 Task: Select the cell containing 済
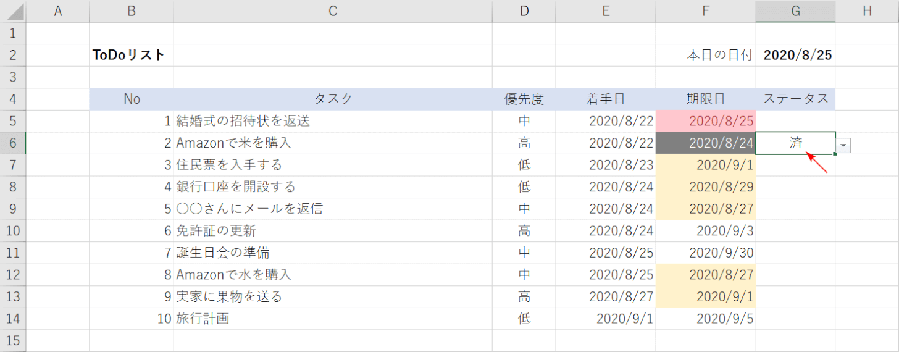796,143
